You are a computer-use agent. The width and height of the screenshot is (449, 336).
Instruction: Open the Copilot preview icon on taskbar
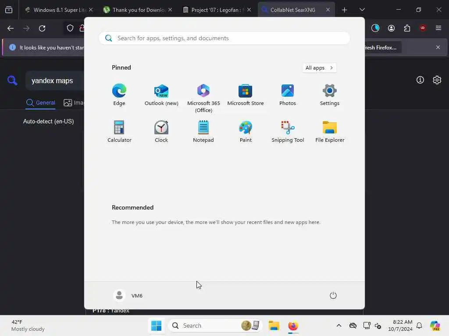435,325
